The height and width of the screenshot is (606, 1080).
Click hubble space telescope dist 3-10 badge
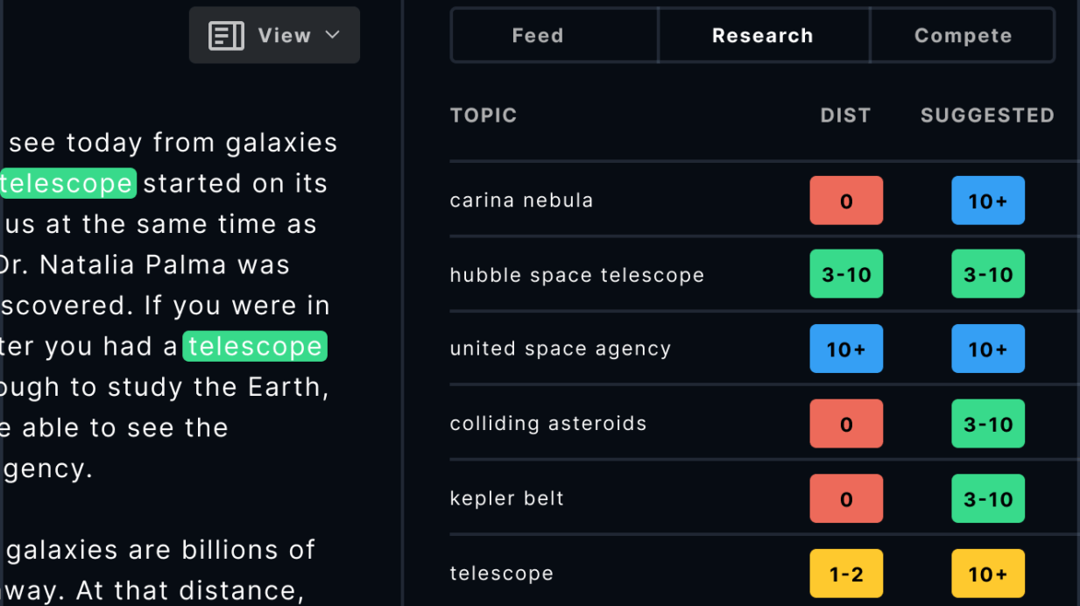[x=845, y=275]
